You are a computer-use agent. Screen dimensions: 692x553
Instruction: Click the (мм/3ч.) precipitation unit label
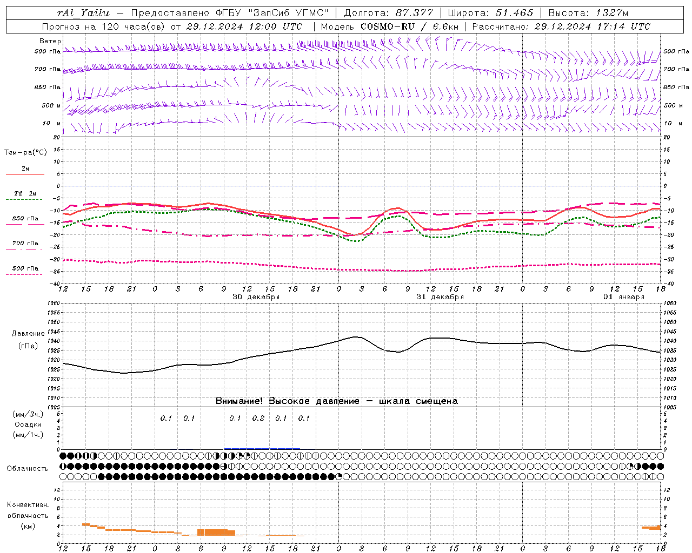pyautogui.click(x=28, y=415)
